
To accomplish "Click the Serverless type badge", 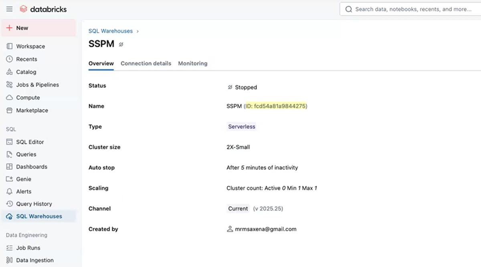I will pos(242,126).
